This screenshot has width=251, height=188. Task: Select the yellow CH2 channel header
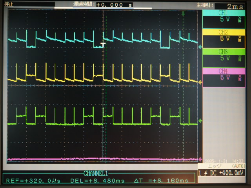point(223,32)
